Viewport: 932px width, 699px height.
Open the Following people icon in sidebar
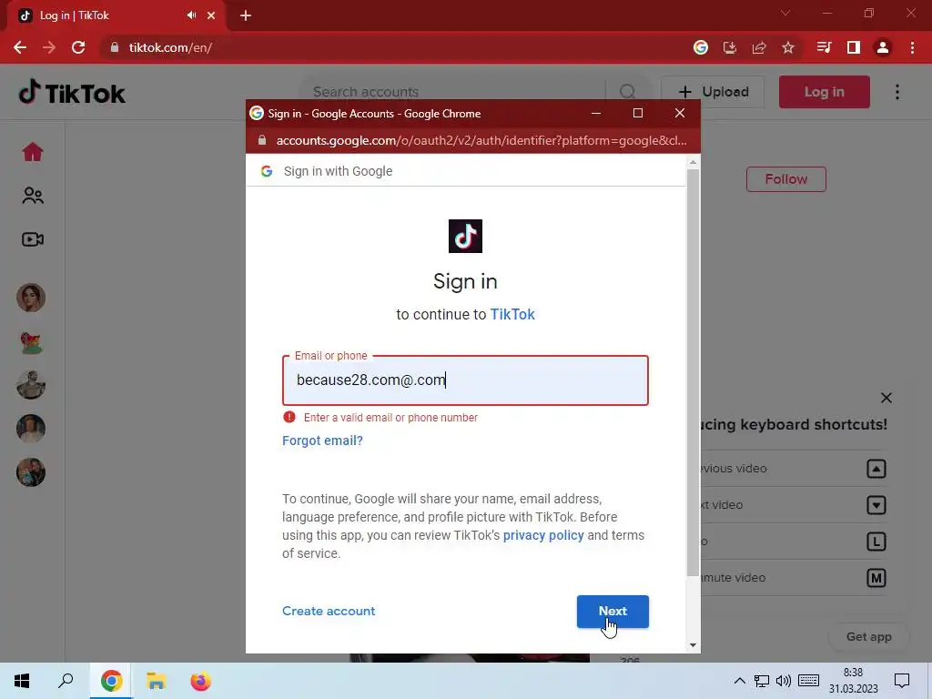33,196
